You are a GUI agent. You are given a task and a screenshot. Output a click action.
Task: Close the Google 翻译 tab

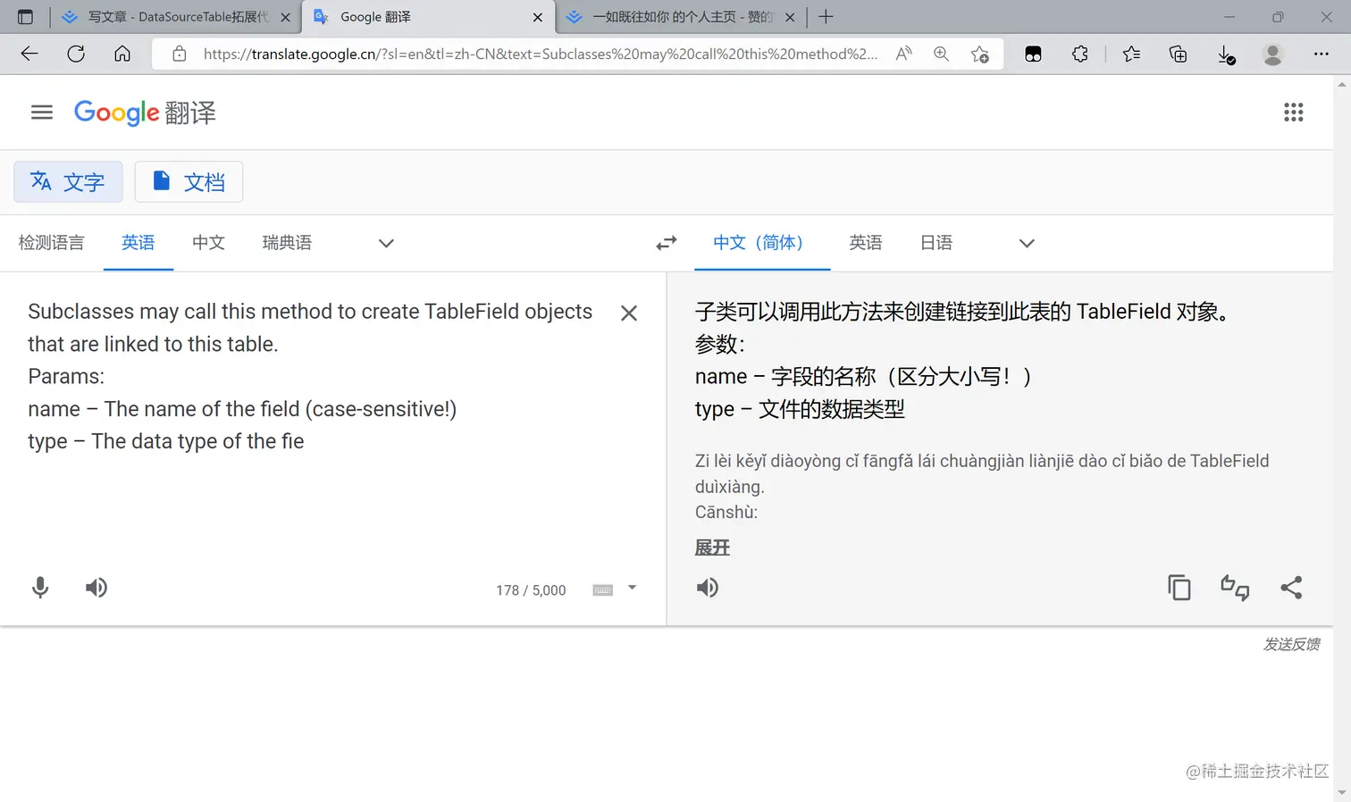(x=538, y=17)
